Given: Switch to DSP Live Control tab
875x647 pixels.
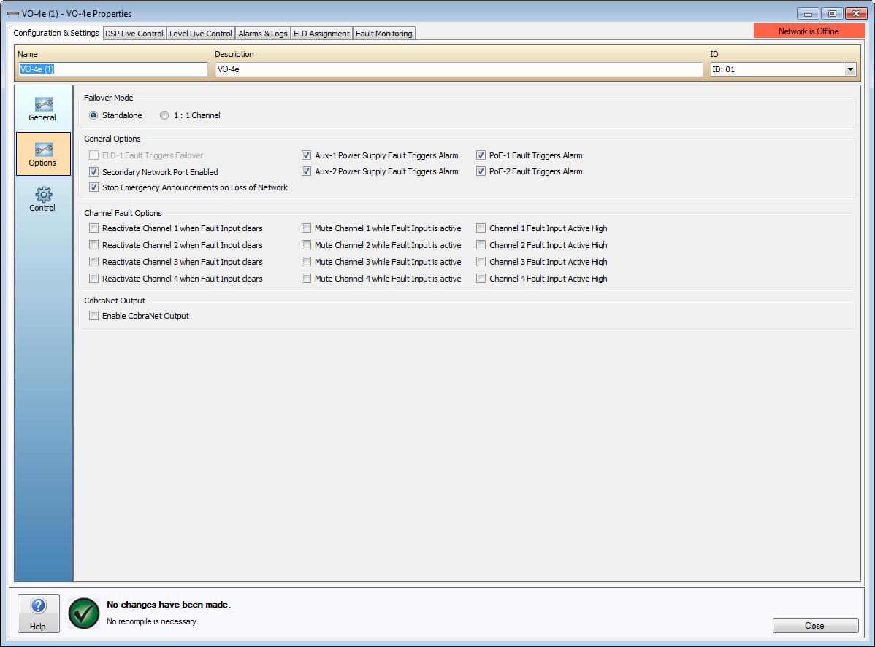Looking at the screenshot, I should (x=134, y=34).
